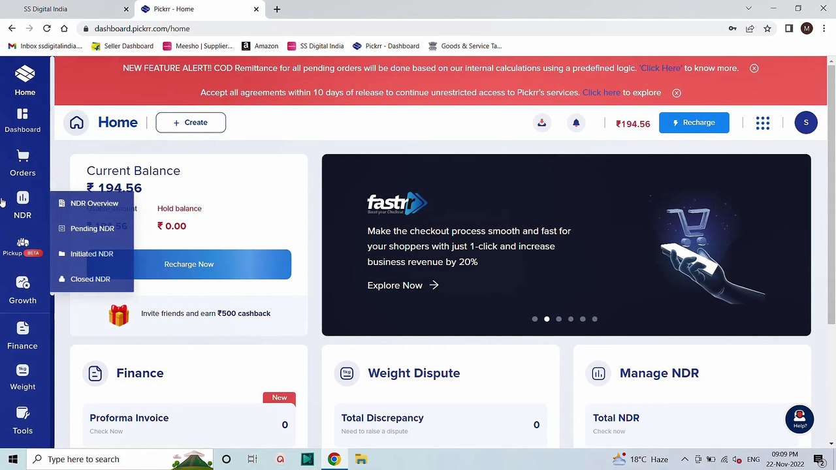Click the Home breadcrumb house icon
The width and height of the screenshot is (836, 470).
coord(76,123)
